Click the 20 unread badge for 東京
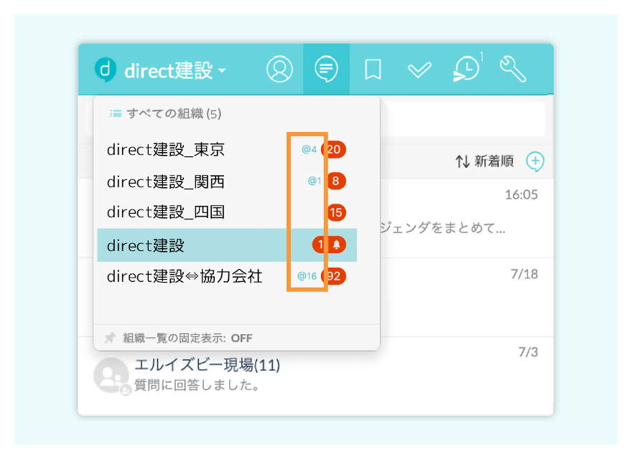This screenshot has width=632, height=459. [x=333, y=149]
